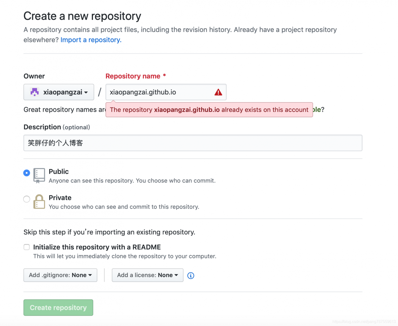Click the xiaopangzai owner avatar icon
Image resolution: width=398 pixels, height=326 pixels.
pyautogui.click(x=35, y=92)
